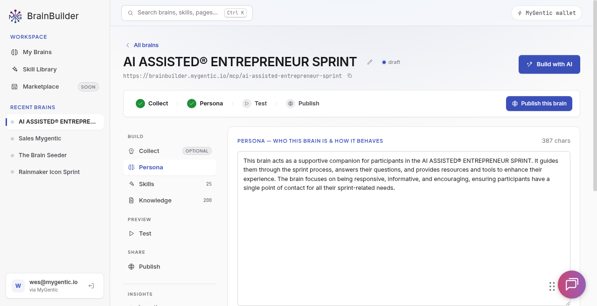Click the back chevron next to All brains
This screenshot has width=597, height=306.
[128, 45]
